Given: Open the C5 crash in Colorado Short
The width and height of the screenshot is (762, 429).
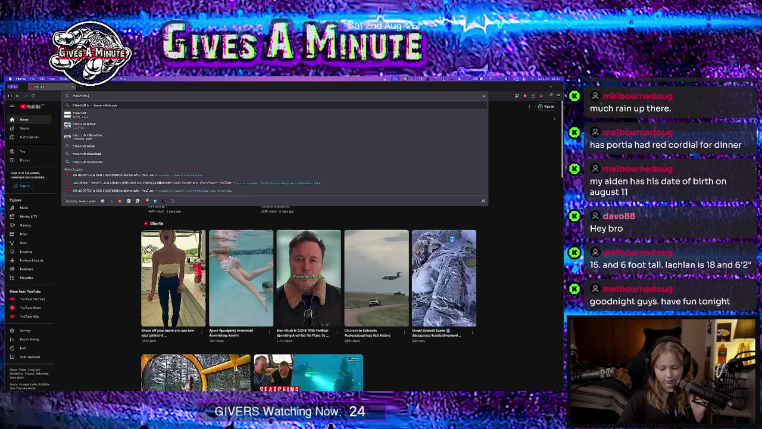Looking at the screenshot, I should pyautogui.click(x=376, y=278).
